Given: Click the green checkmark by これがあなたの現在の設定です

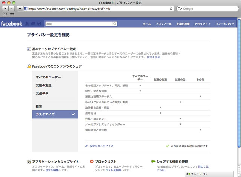Looking at the screenshot, I should coord(168,146).
